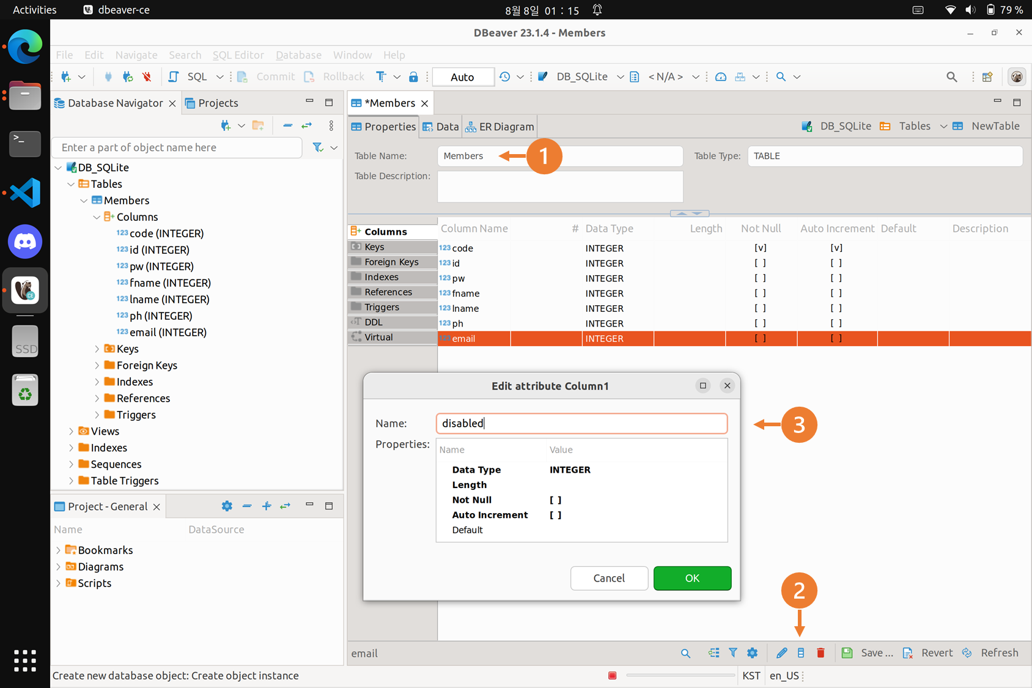Click the link-with-editor arrows in Database Navigator
The height and width of the screenshot is (688, 1032).
point(307,125)
